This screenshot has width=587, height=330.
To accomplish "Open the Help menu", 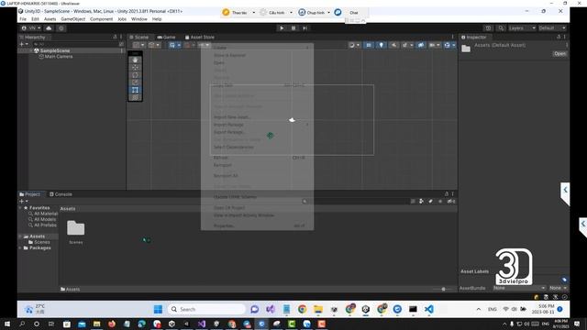I will pos(157,19).
